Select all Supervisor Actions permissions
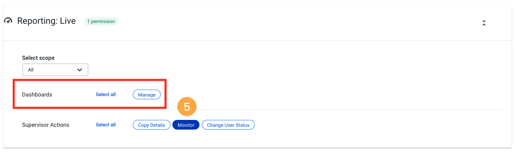The image size is (516, 153). 106,125
